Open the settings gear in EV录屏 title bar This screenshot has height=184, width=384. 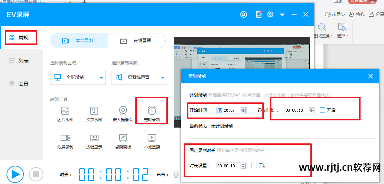pos(270,14)
